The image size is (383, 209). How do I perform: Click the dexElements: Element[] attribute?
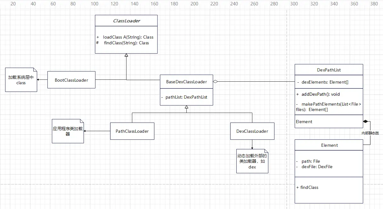(x=325, y=82)
